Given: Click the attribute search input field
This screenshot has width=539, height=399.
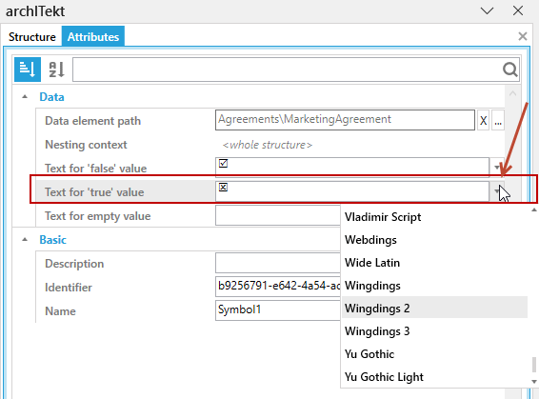Looking at the screenshot, I should click(x=287, y=70).
